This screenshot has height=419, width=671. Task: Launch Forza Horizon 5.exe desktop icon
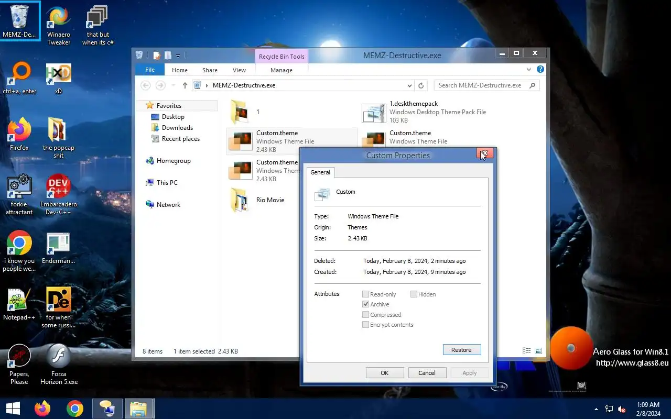click(59, 365)
